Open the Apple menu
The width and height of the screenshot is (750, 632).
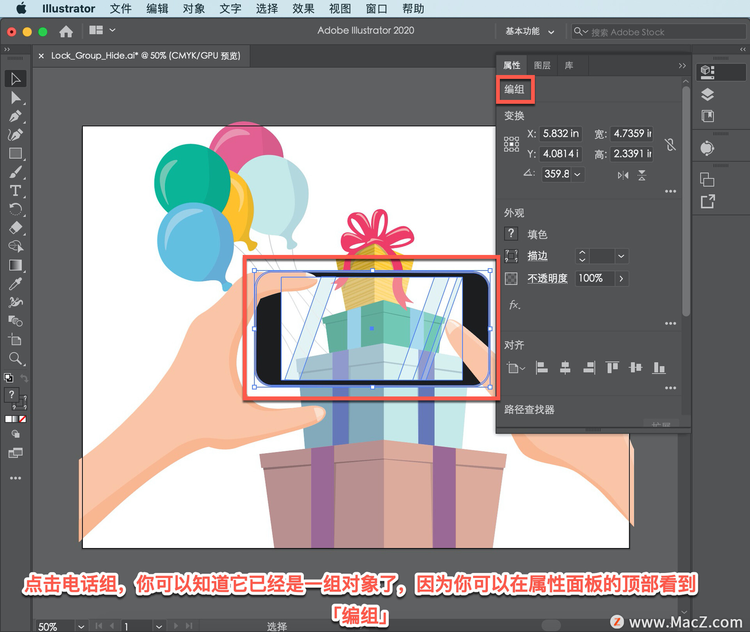[21, 8]
